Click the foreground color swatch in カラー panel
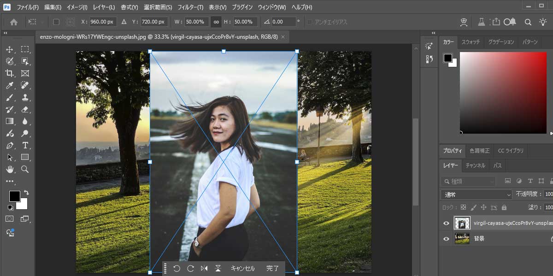Viewport: 553px width, 276px height. [x=447, y=58]
